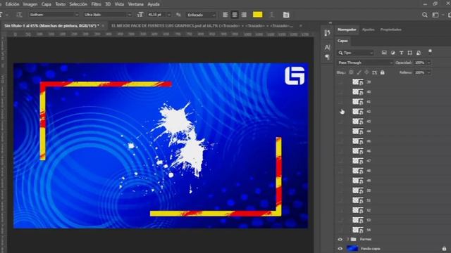Open the Imagen menu
Viewport: 451px width, 253px height.
(x=30, y=4)
